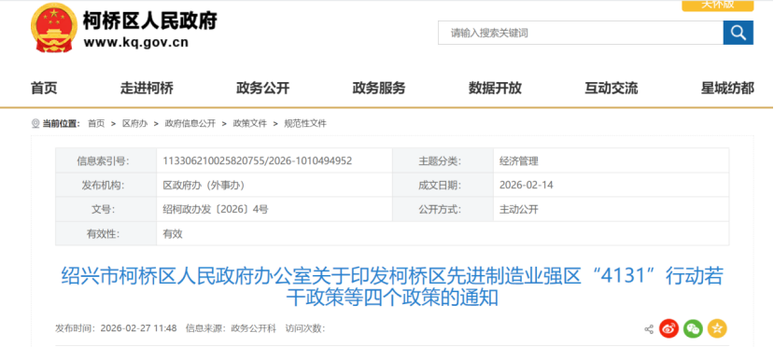The height and width of the screenshot is (347, 774).
Task: Share article to Weibo icon
Action: click(x=668, y=328)
